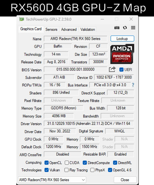Click the ROPs/TMUs field 16 / 56
The image size is (154, 185).
55,85
